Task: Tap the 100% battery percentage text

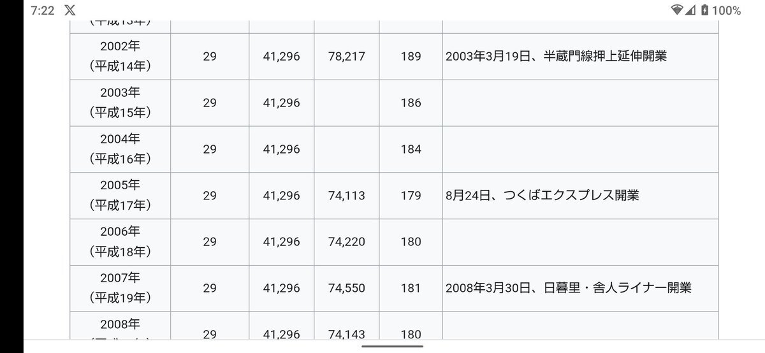Action: coord(726,10)
